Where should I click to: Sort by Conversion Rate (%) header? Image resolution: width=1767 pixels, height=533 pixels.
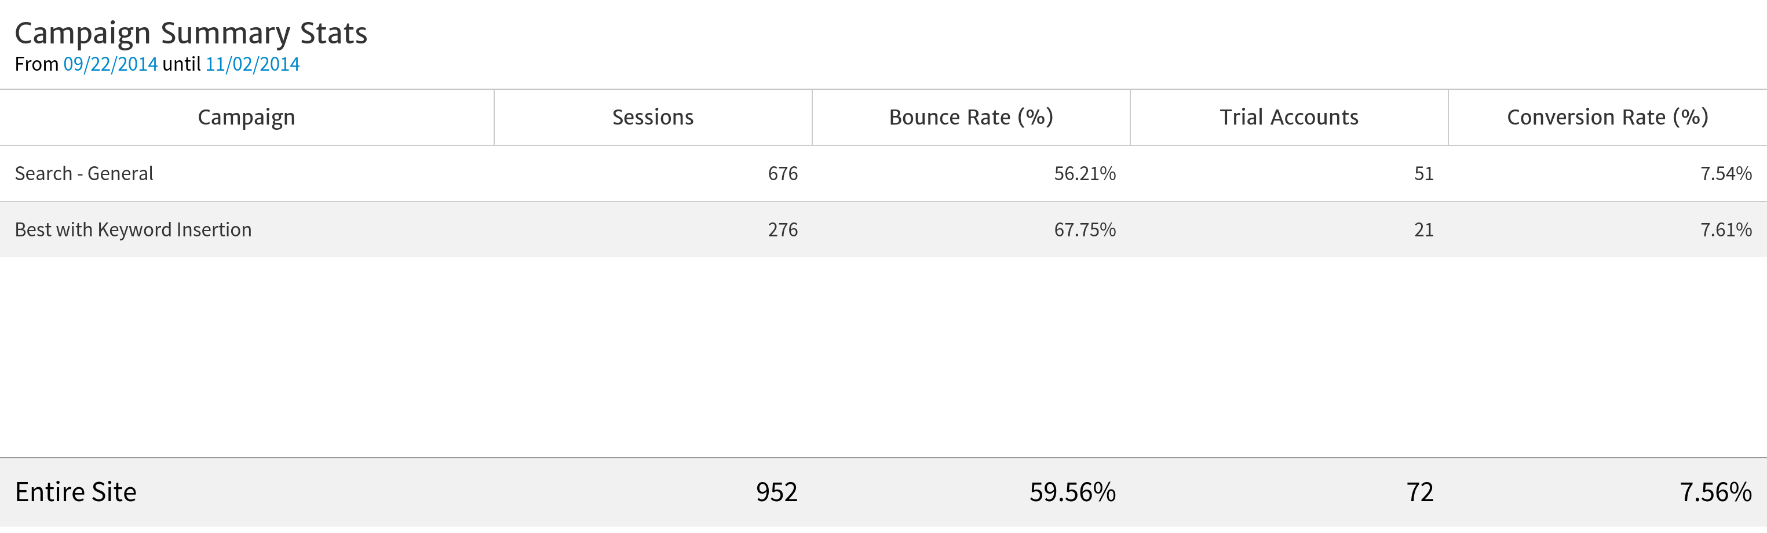pos(1607,117)
